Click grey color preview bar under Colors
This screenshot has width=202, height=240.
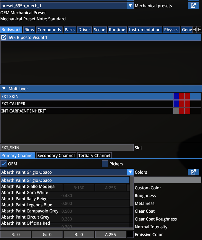tap(167, 180)
